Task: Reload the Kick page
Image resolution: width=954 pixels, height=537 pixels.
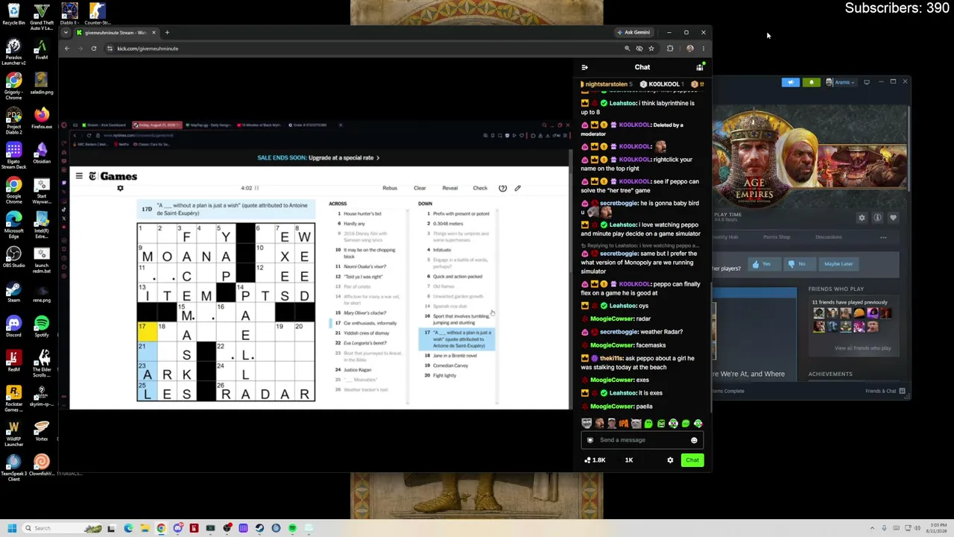Action: (x=94, y=48)
